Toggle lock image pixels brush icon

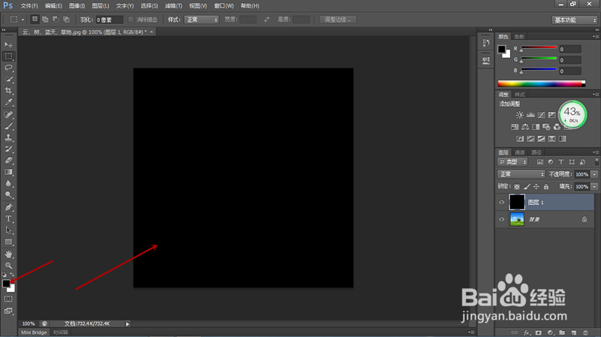coord(527,186)
